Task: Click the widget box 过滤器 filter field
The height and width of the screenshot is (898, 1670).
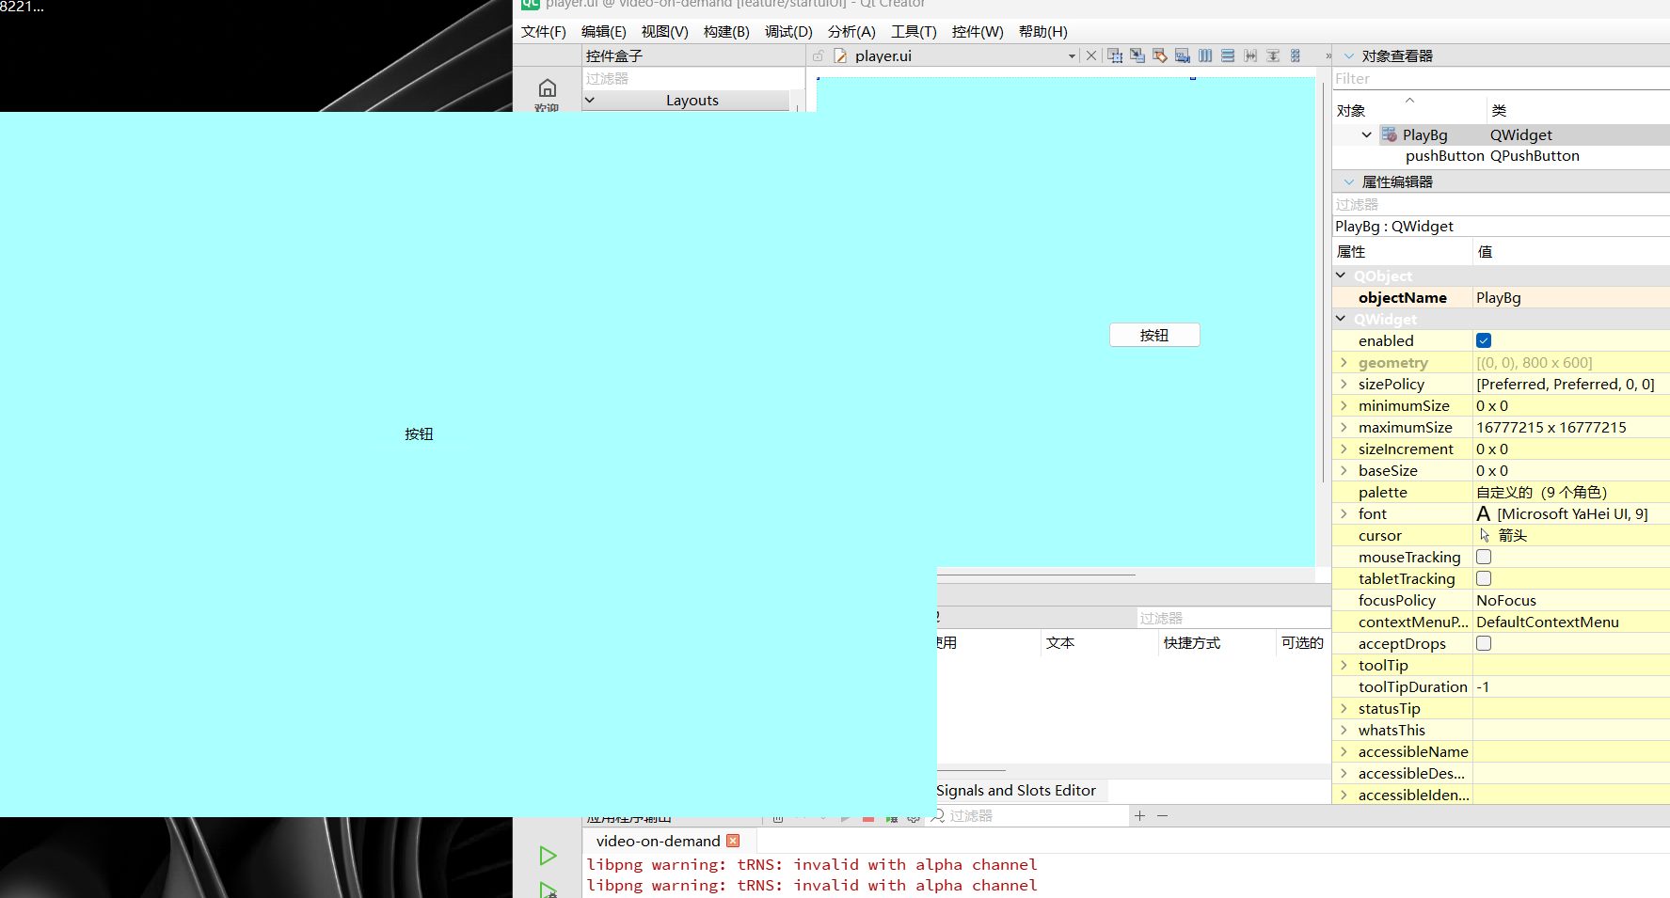Action: pyautogui.click(x=692, y=79)
